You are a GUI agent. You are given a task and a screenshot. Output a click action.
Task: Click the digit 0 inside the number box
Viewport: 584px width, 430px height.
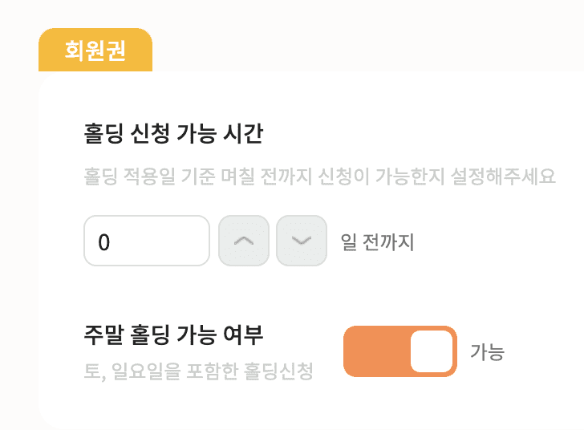click(104, 242)
